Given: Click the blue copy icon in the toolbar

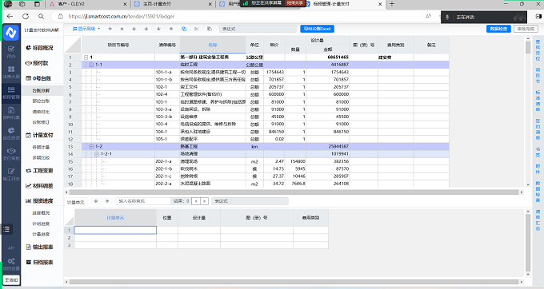Looking at the screenshot, I should [184, 29].
